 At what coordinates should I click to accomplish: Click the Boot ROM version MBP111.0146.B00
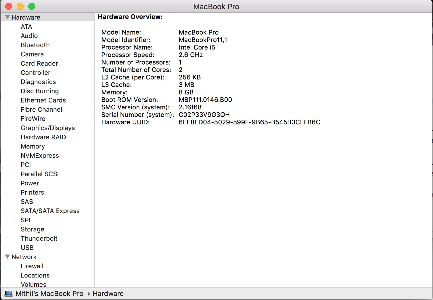pyautogui.click(x=205, y=100)
